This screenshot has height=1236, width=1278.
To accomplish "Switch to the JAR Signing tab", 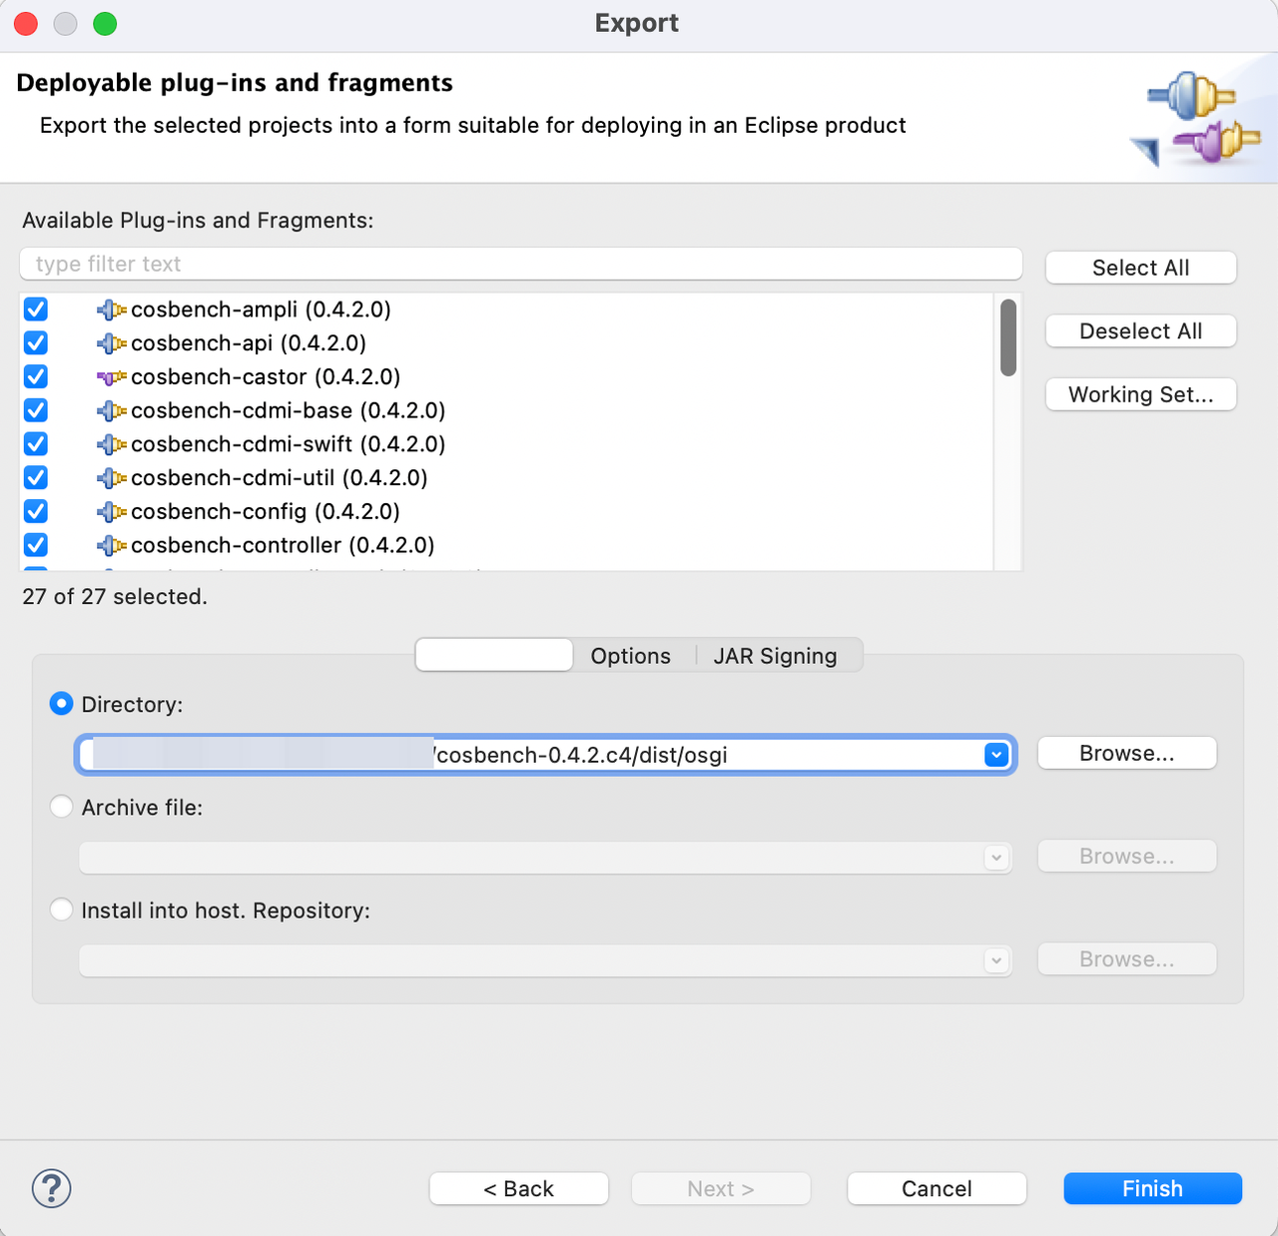I will pyautogui.click(x=776, y=656).
